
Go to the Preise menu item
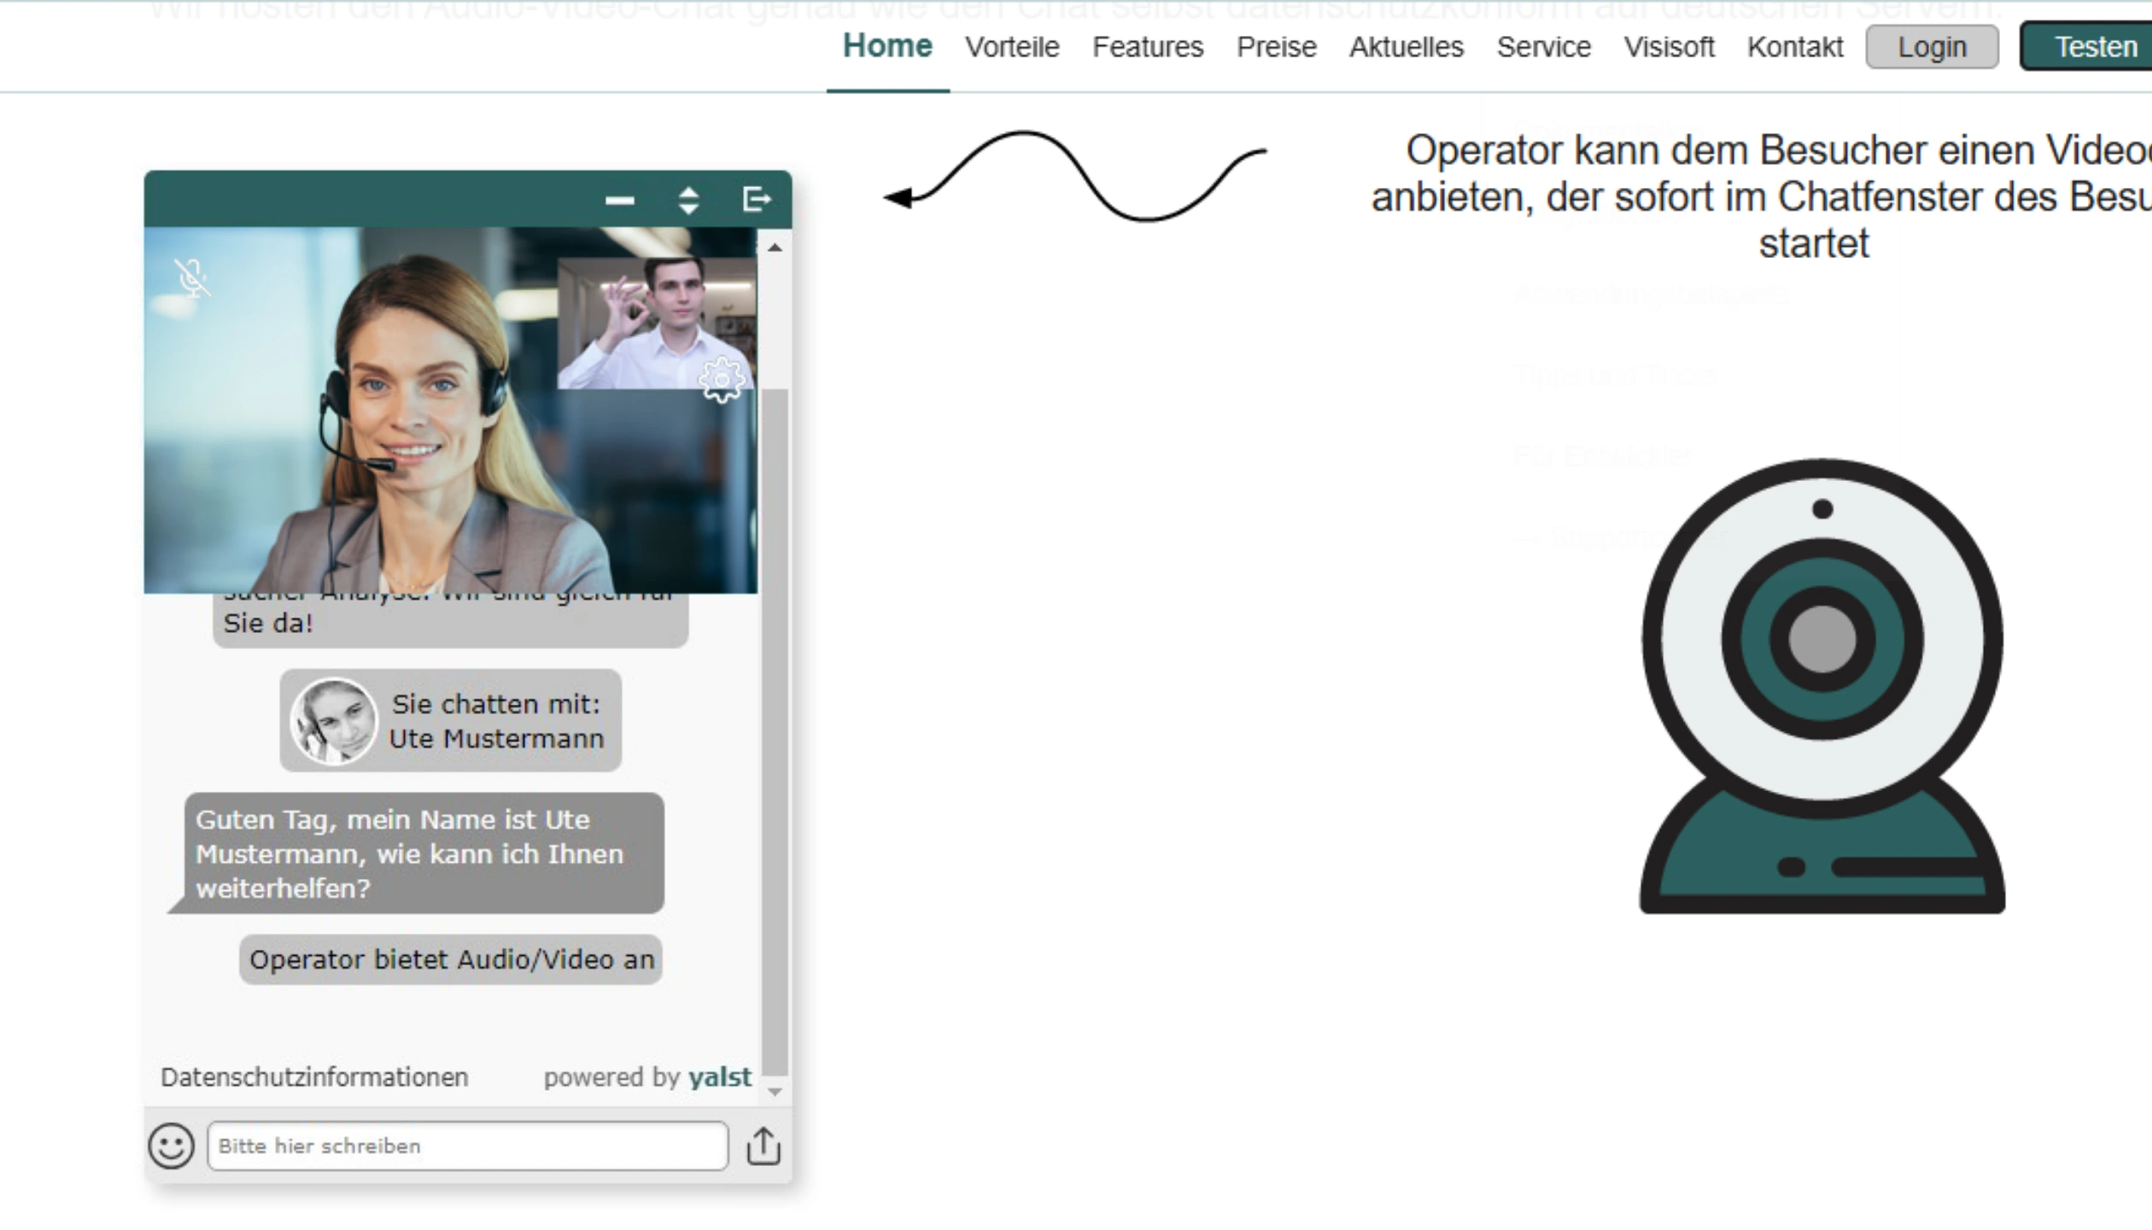coord(1276,47)
